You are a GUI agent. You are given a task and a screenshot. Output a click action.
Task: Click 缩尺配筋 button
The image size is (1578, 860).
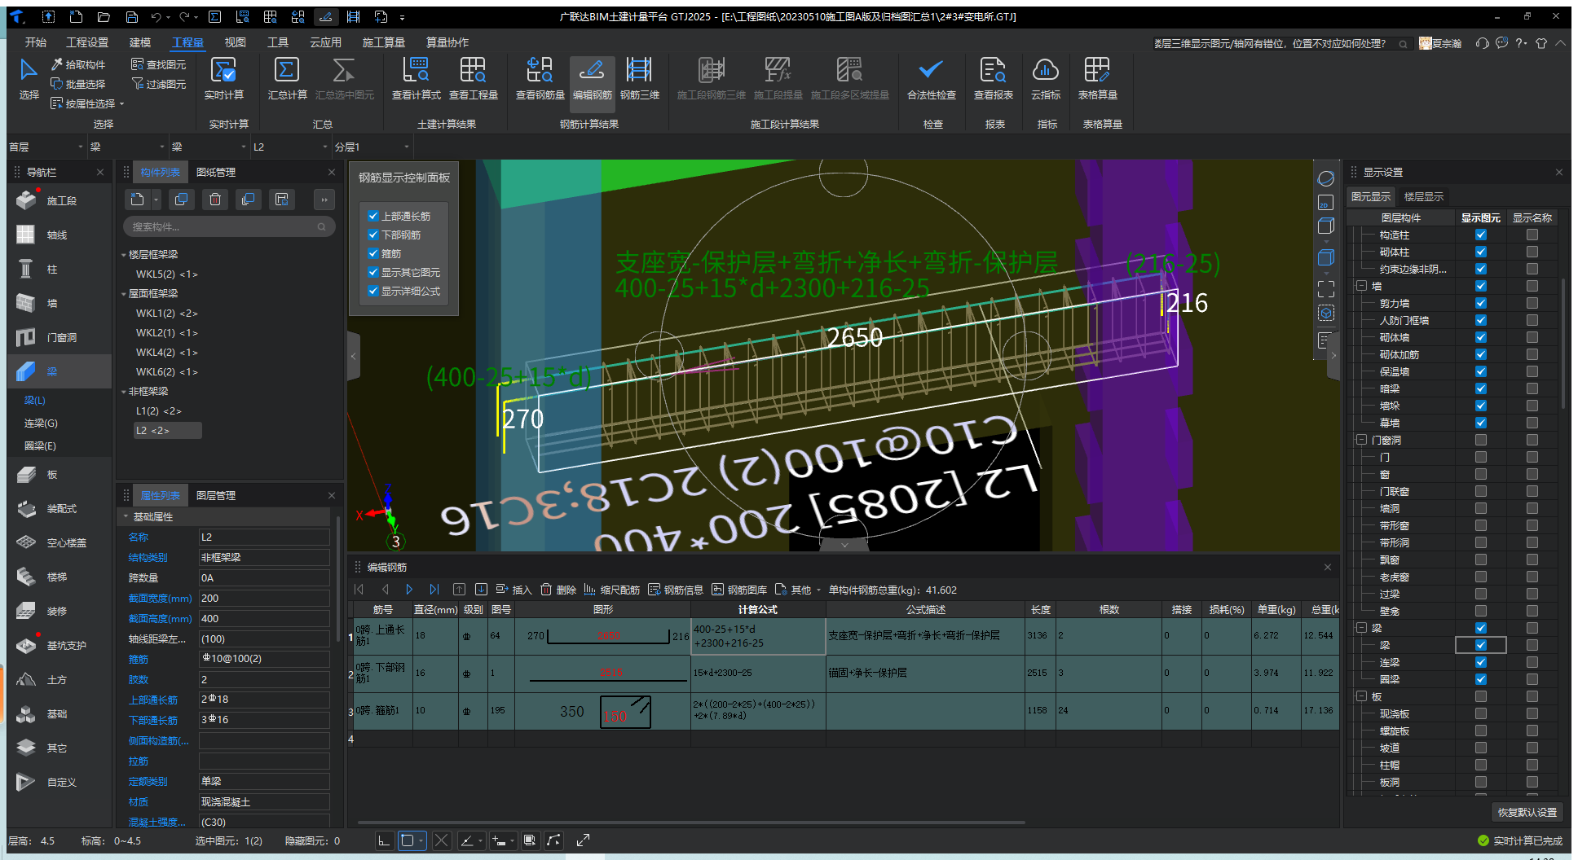(612, 590)
